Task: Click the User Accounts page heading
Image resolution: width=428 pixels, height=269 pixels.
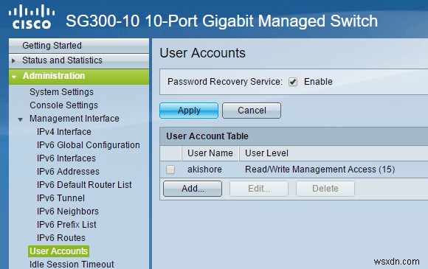Action: 202,53
